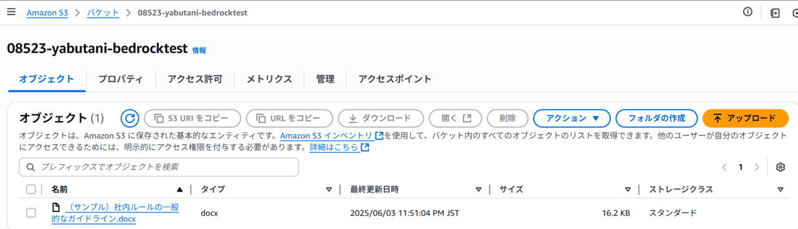Click the アップロード button
The height and width of the screenshot is (229, 798).
coord(746,118)
